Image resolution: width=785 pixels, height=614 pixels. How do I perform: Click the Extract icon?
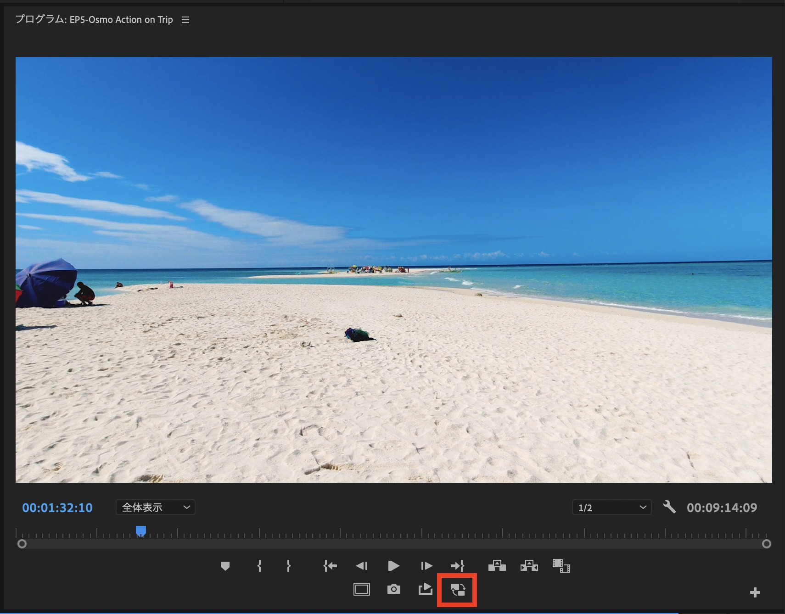tap(529, 566)
